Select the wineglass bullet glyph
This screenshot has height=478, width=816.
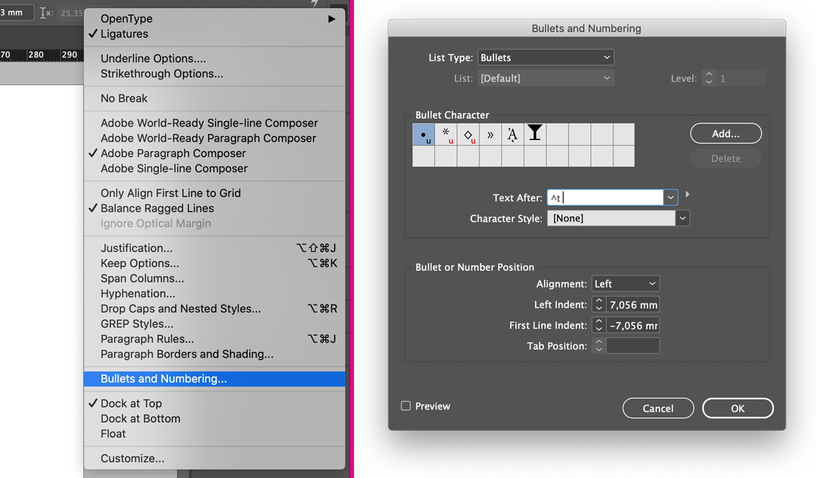click(x=534, y=133)
